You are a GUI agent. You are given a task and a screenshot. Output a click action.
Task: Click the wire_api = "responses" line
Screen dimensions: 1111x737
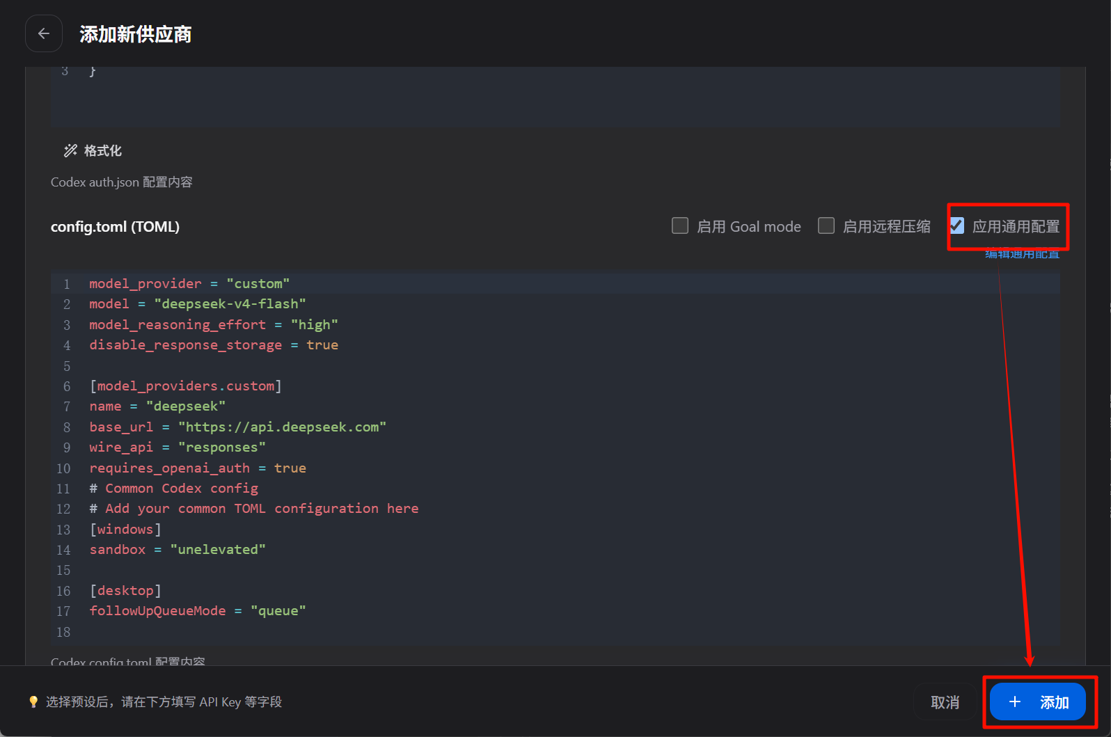click(178, 447)
